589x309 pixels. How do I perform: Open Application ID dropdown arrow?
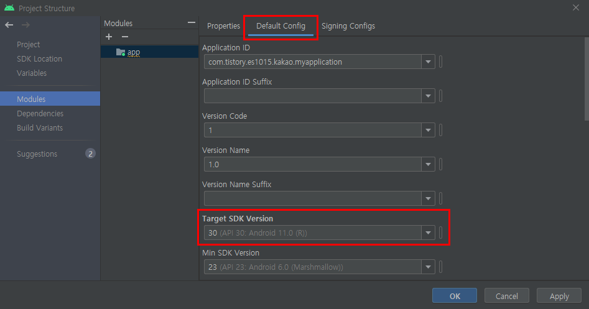(428, 62)
